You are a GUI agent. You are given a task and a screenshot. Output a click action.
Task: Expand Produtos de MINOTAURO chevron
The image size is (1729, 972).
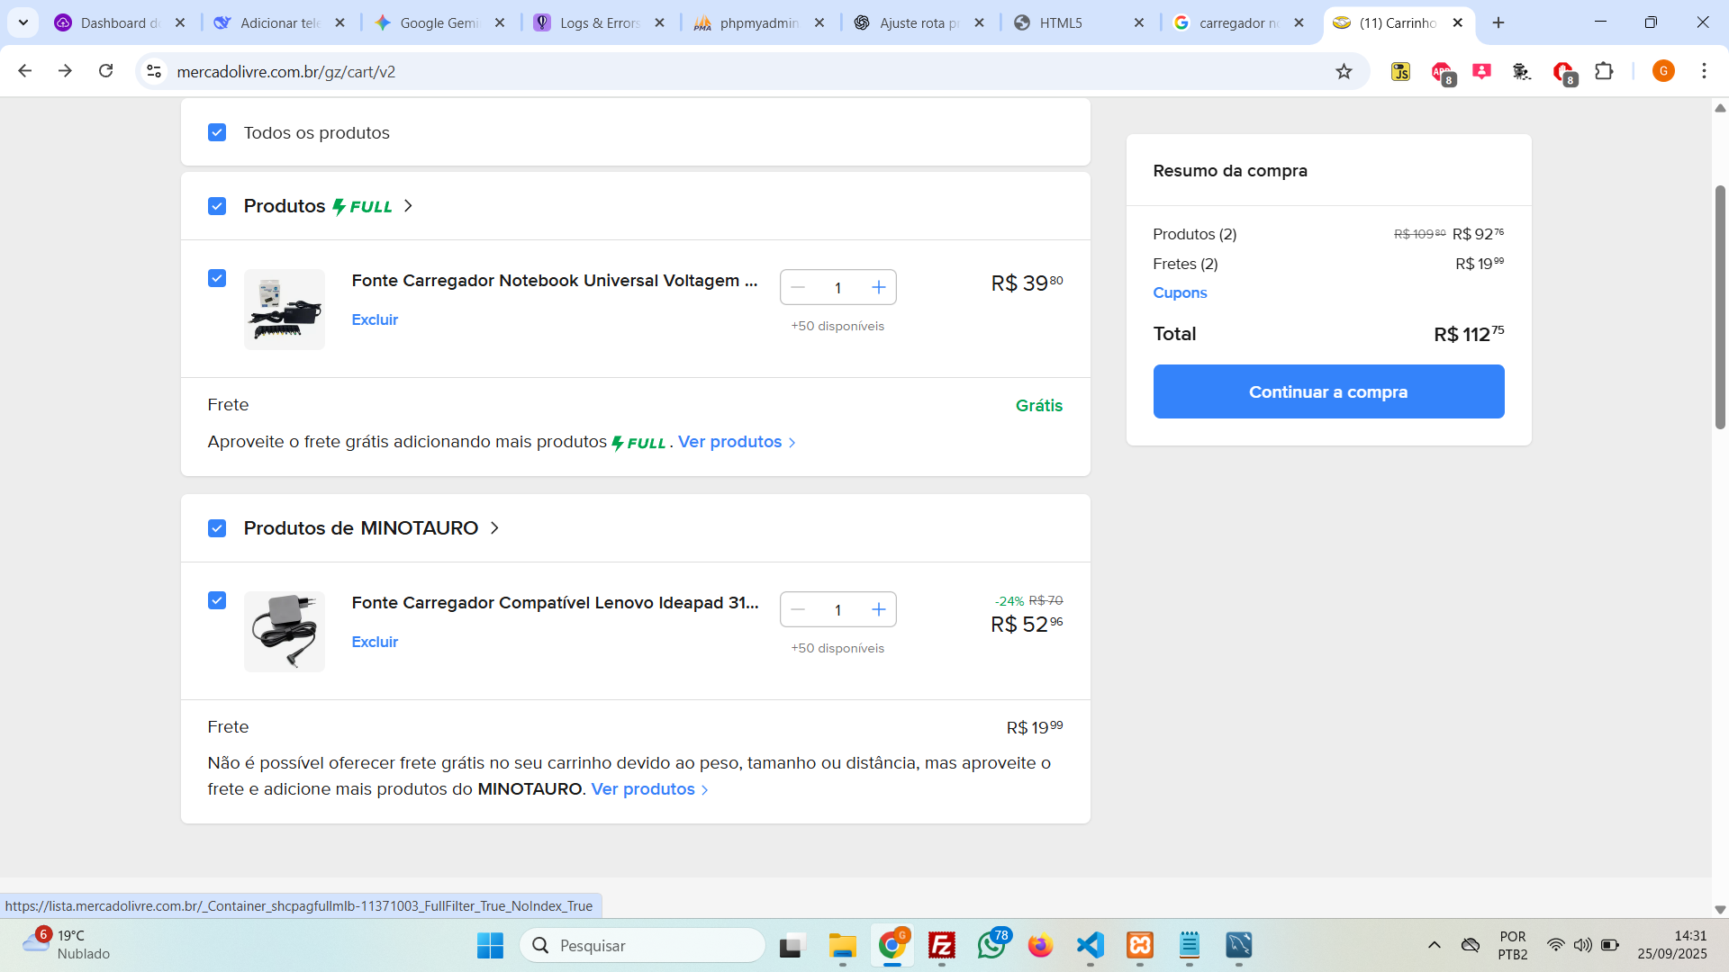click(494, 528)
